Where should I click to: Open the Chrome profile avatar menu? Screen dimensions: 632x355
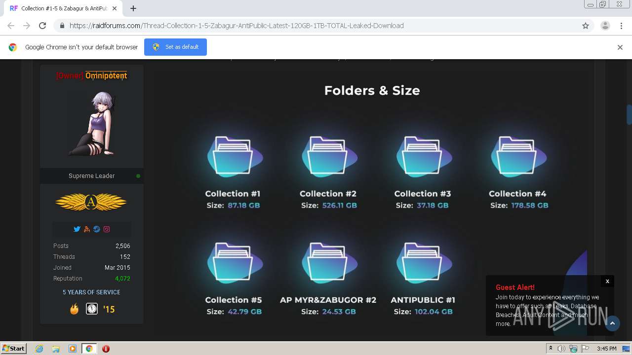(x=605, y=26)
